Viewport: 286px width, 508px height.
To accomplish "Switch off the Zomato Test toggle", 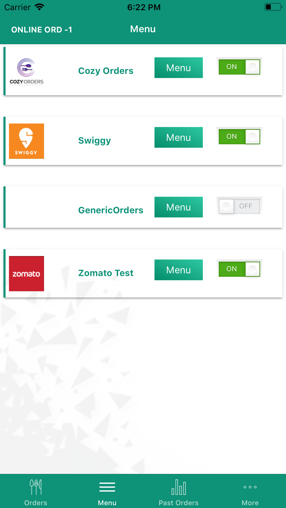I will click(239, 269).
